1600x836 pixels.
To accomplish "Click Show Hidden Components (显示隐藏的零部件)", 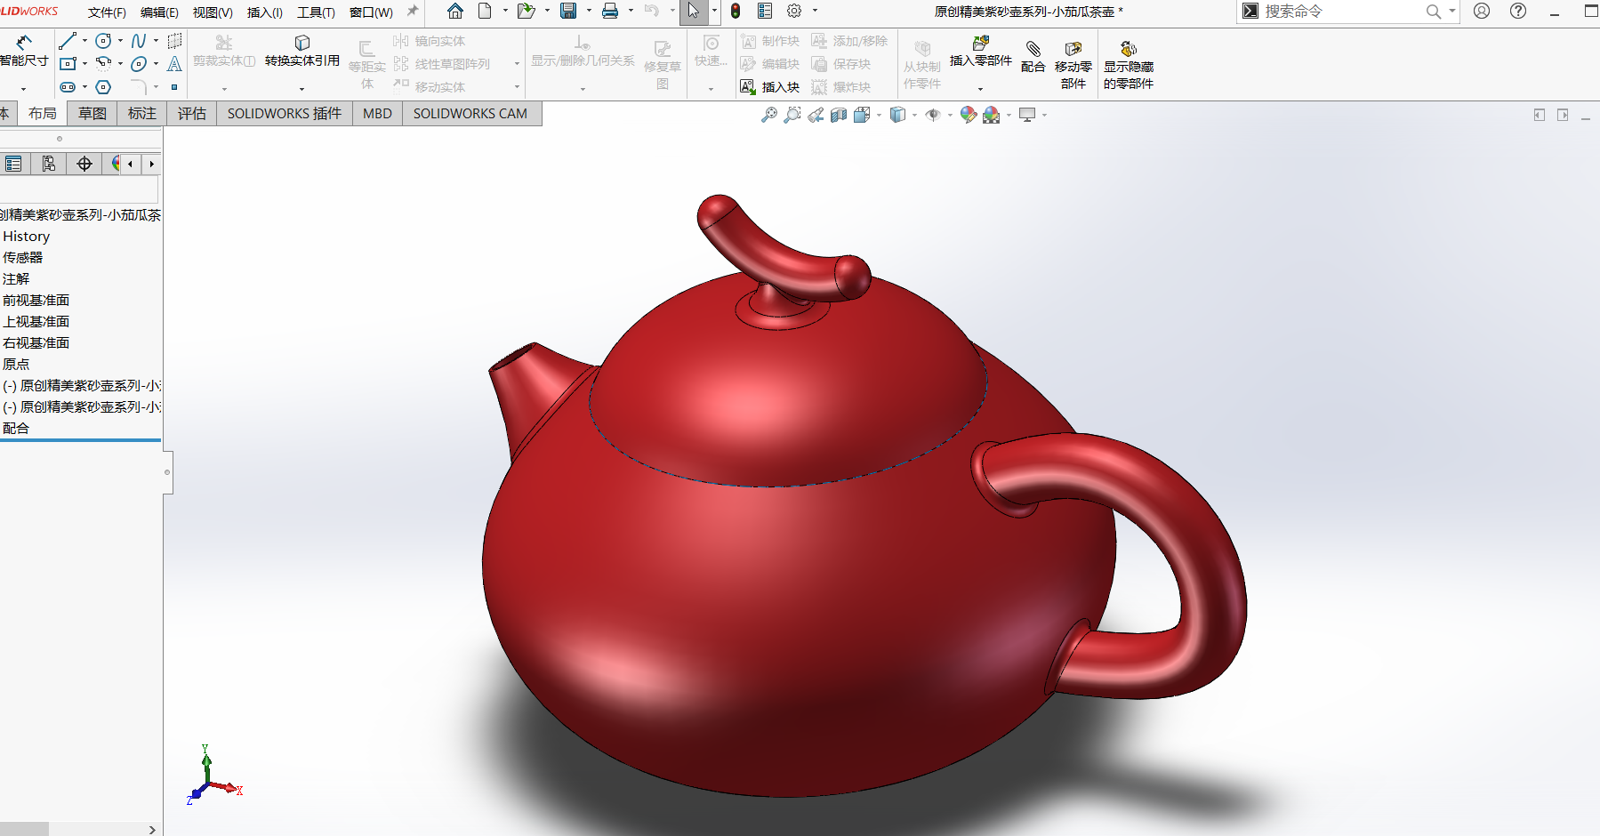I will coord(1129,64).
